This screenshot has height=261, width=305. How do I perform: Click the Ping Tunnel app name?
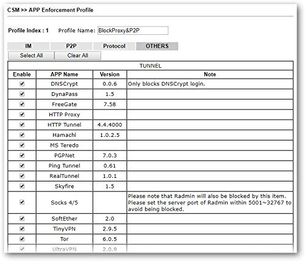click(x=64, y=166)
